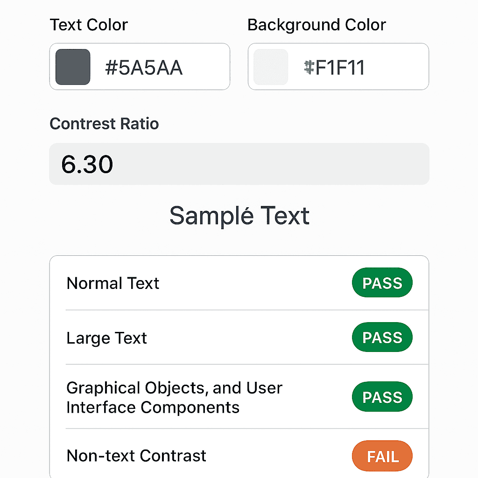Click the PASS badge for Large Text
This screenshot has height=478, width=478.
[382, 337]
